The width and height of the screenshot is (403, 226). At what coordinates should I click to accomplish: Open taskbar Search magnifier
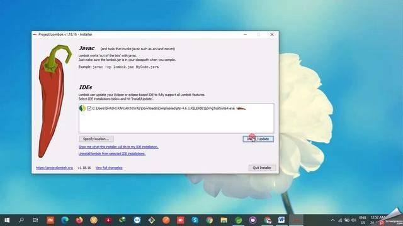[21, 220]
